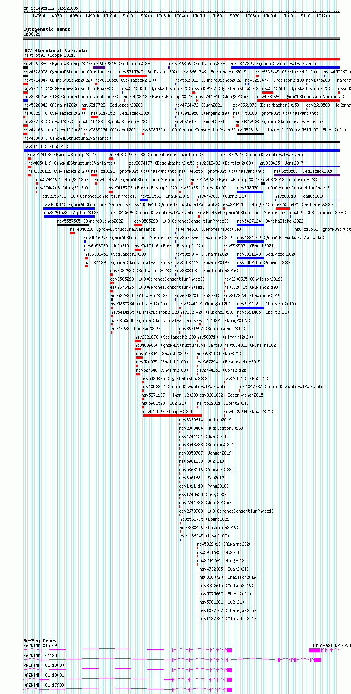The image size is (351, 694).
Task: Select the full-width black nsv4330303 bar
Action: coord(181,142)
